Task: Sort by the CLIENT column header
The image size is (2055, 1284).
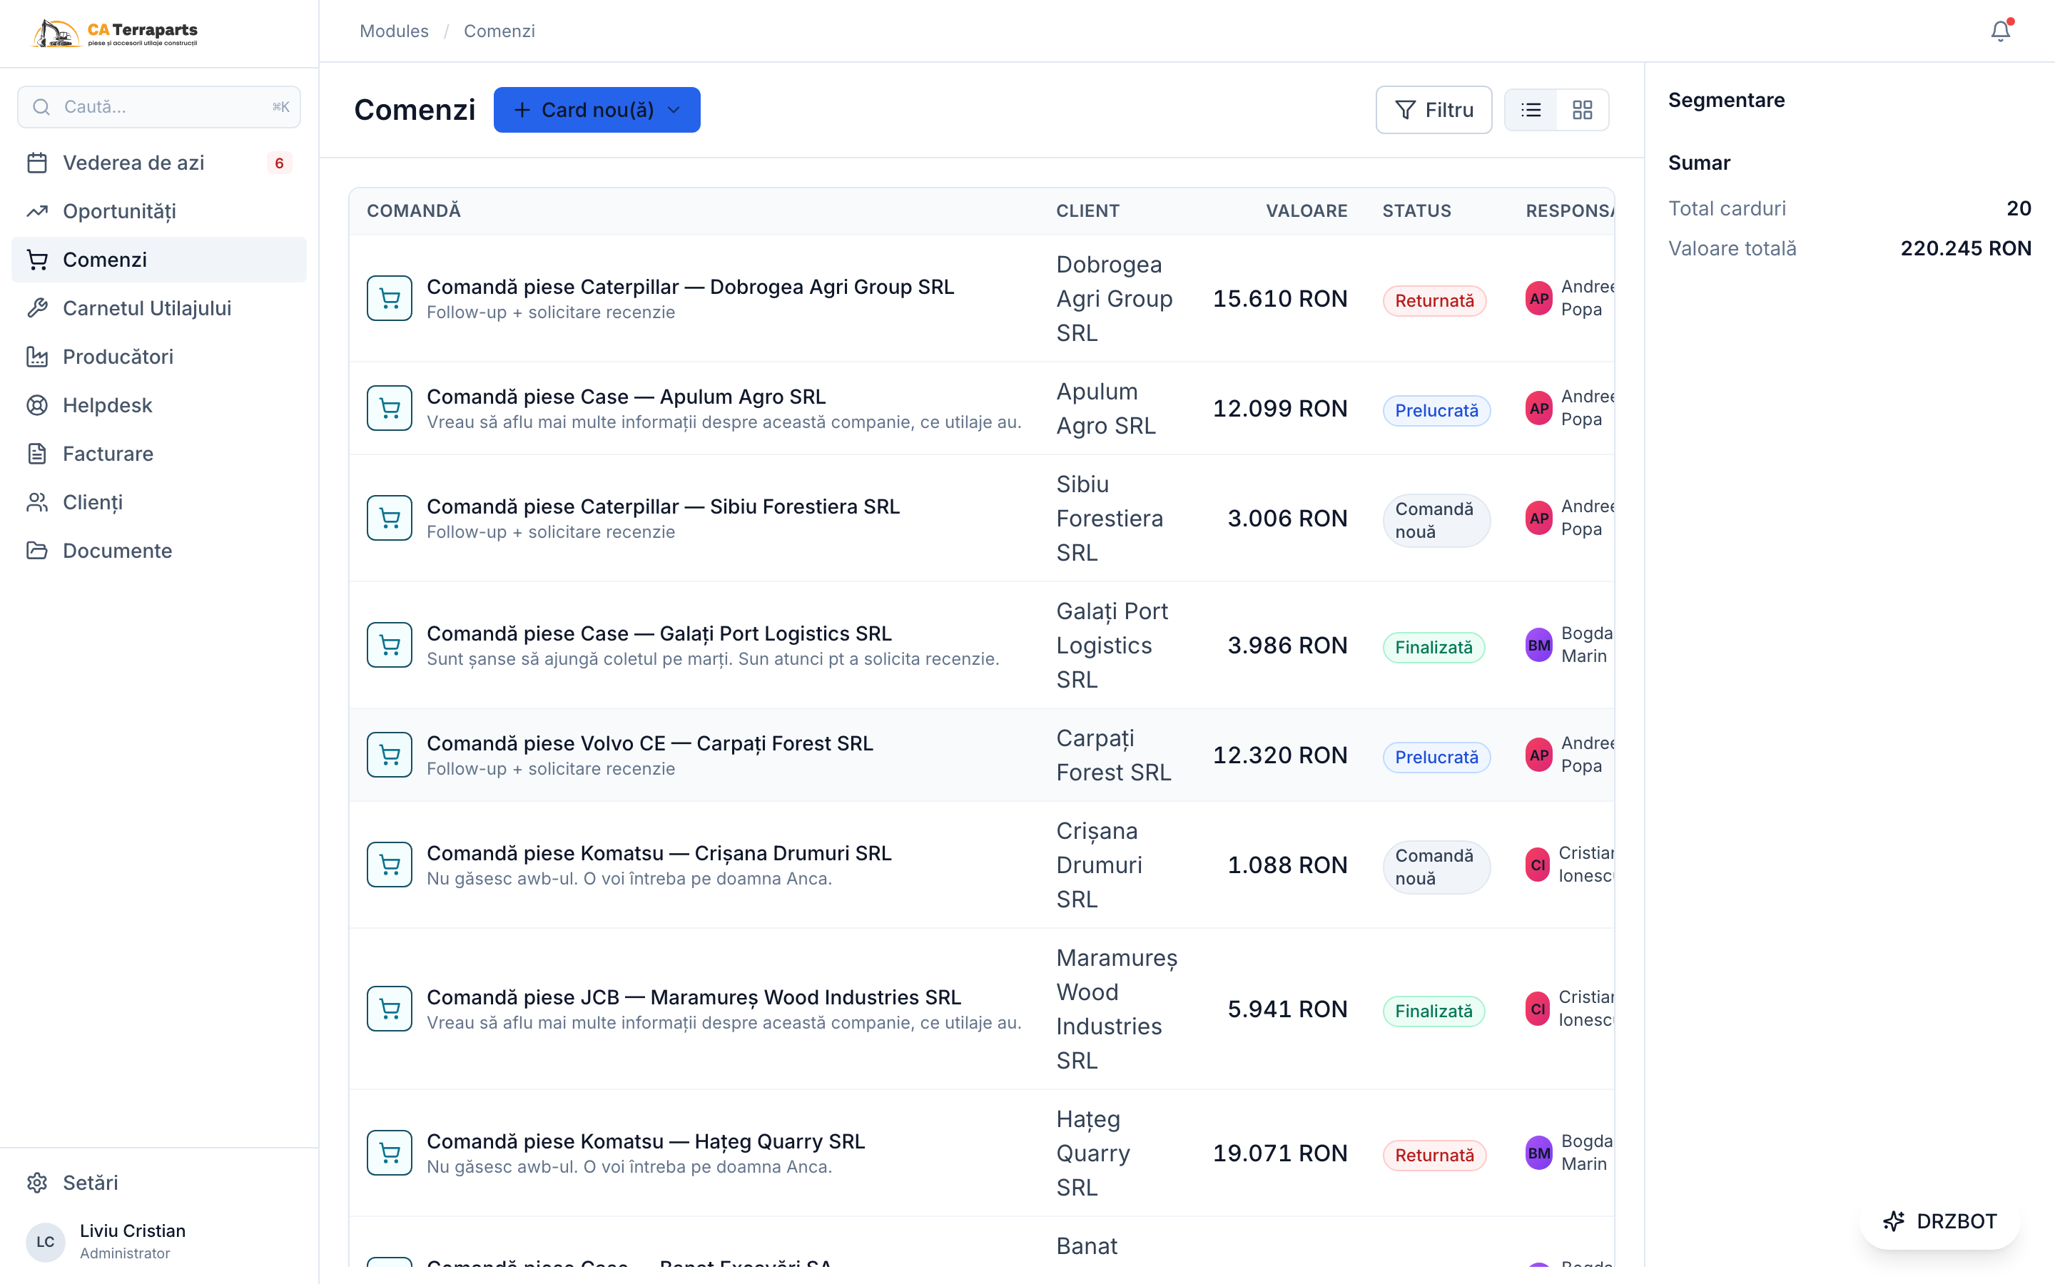Action: tap(1087, 210)
